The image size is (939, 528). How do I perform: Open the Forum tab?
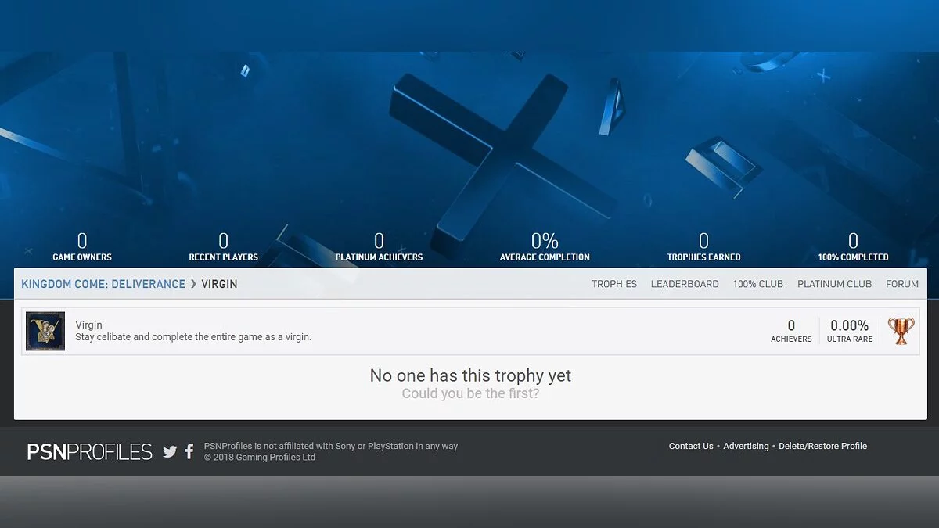click(902, 284)
